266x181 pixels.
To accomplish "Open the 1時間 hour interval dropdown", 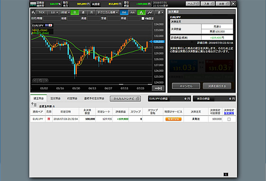I will pos(65,12).
